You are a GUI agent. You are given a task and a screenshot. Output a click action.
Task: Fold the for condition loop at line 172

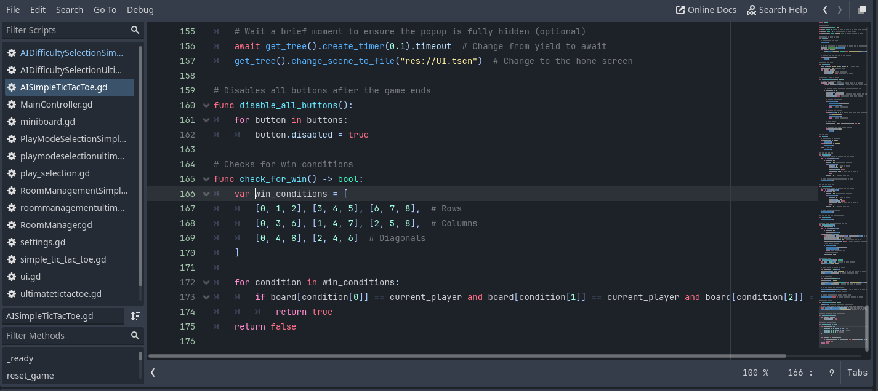206,282
